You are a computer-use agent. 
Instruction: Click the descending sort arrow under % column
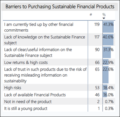click(x=104, y=18)
